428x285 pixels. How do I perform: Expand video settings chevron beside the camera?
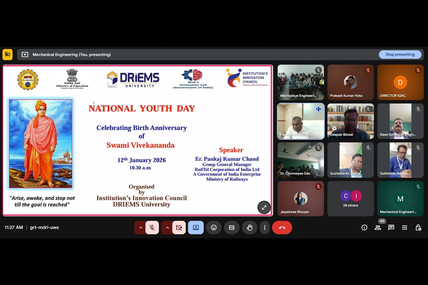167,227
